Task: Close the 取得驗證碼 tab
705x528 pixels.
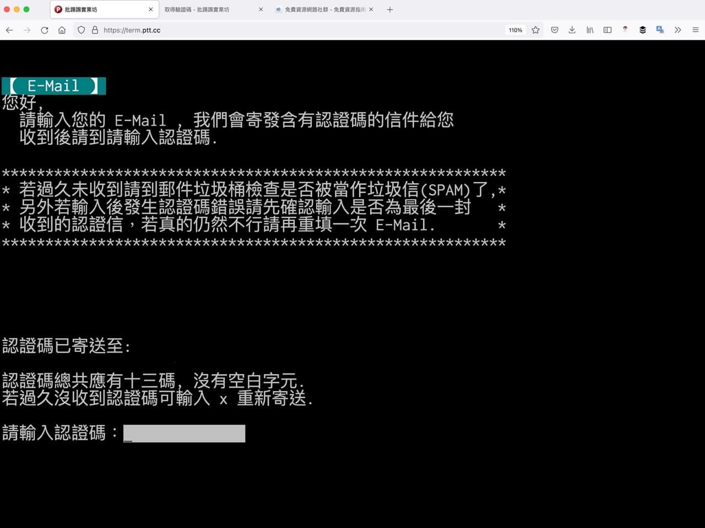Action: click(261, 9)
